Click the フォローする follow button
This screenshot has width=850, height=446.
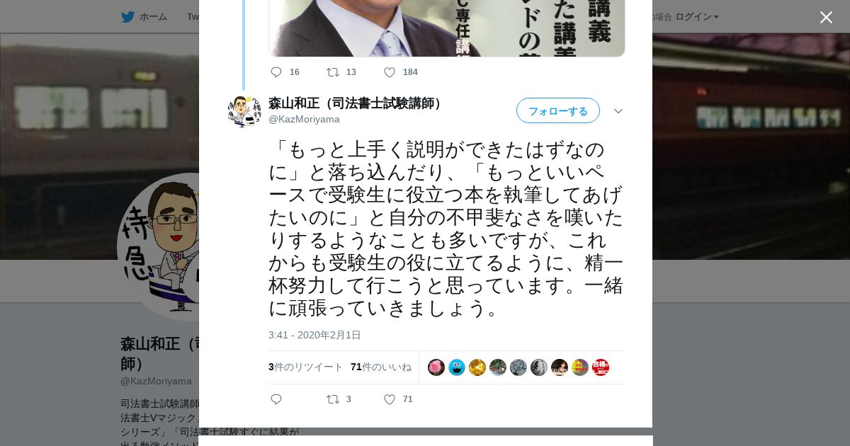pos(558,110)
